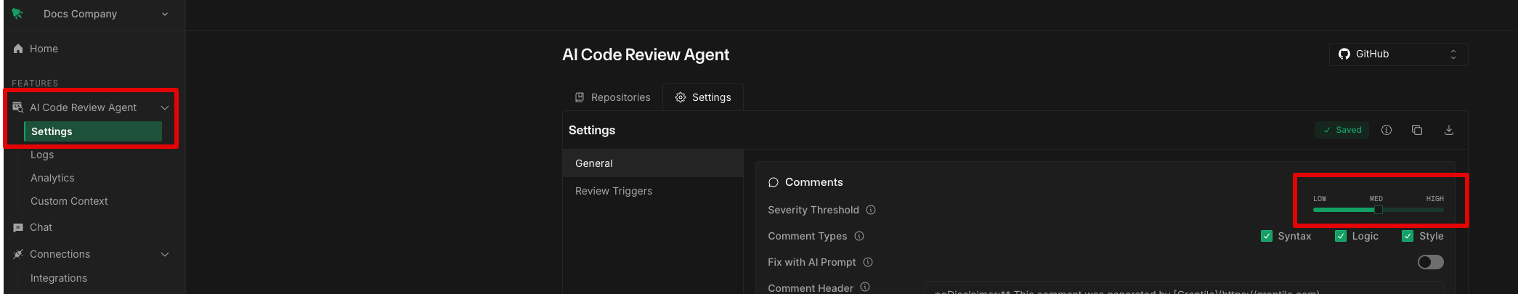
Task: Switch to the Repositories tab
Action: (x=612, y=97)
